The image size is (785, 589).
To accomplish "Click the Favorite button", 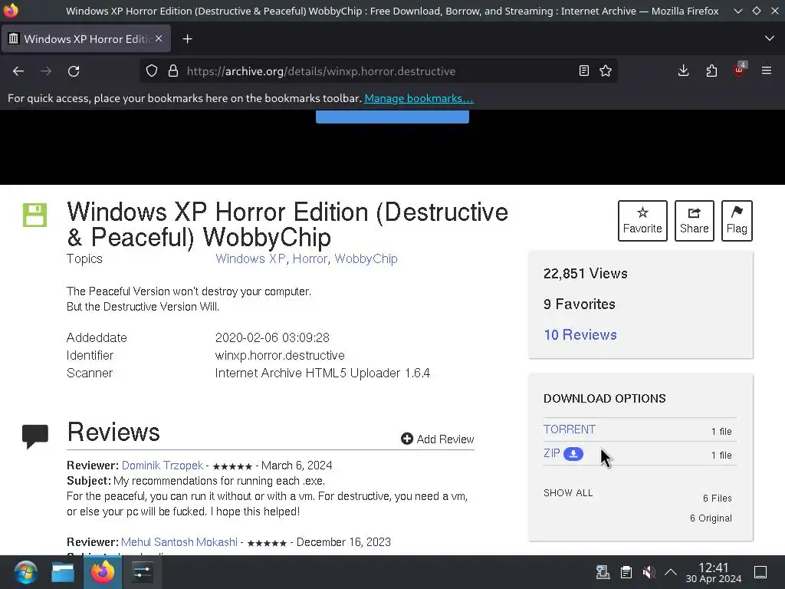I will (642, 221).
